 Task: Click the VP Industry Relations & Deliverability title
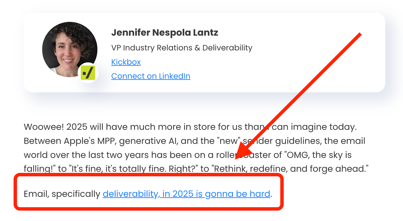pos(182,48)
